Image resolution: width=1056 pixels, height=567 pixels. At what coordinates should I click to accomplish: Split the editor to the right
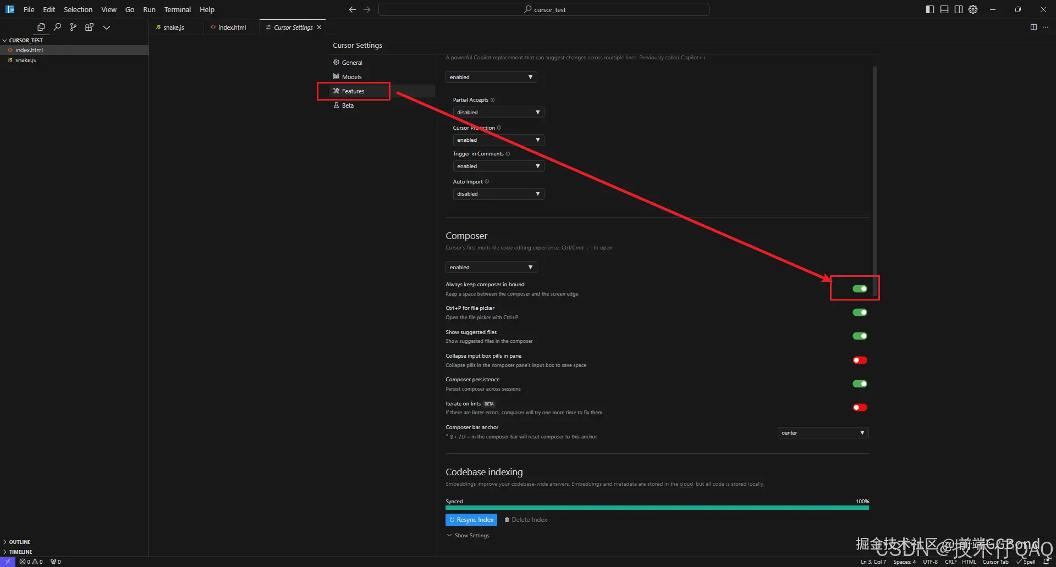point(1033,27)
